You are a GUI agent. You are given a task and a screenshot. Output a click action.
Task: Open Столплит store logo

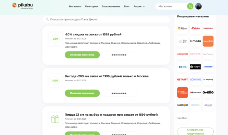coord(208,67)
